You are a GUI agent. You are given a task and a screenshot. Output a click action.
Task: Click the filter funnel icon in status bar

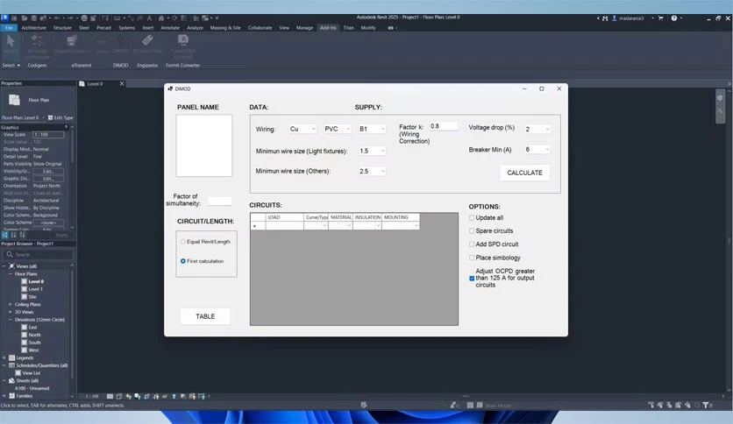706,405
